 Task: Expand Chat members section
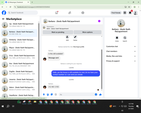pyautogui.click(x=121, y=51)
